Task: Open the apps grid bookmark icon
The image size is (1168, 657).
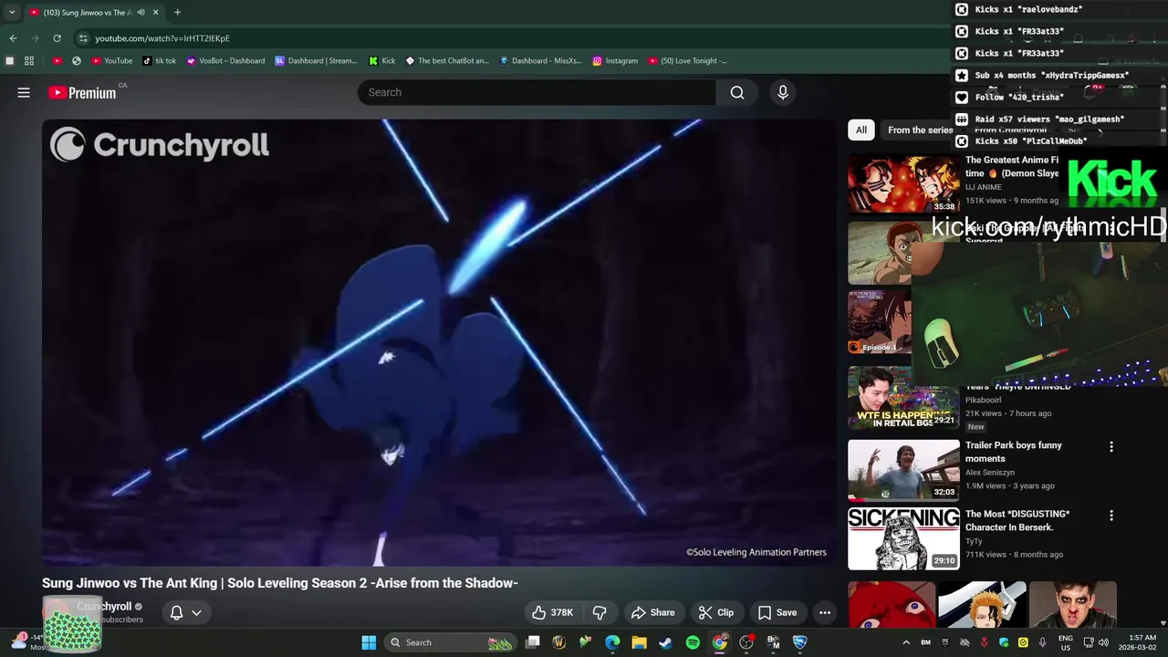Action: (29, 61)
